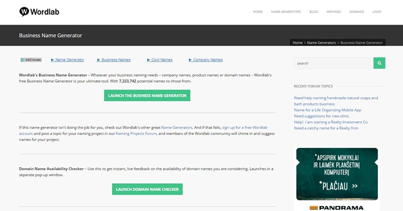Open the Life Organizing Mobile App topic

328,110
